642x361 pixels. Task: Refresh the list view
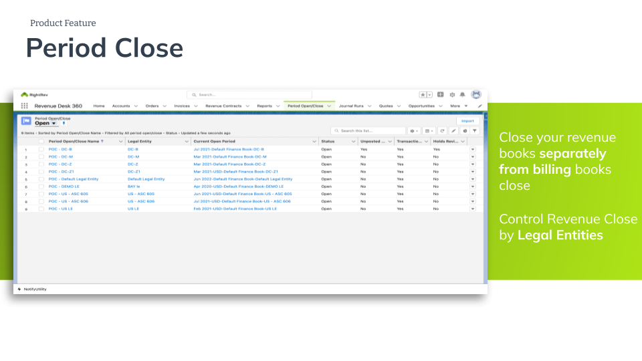(442, 131)
